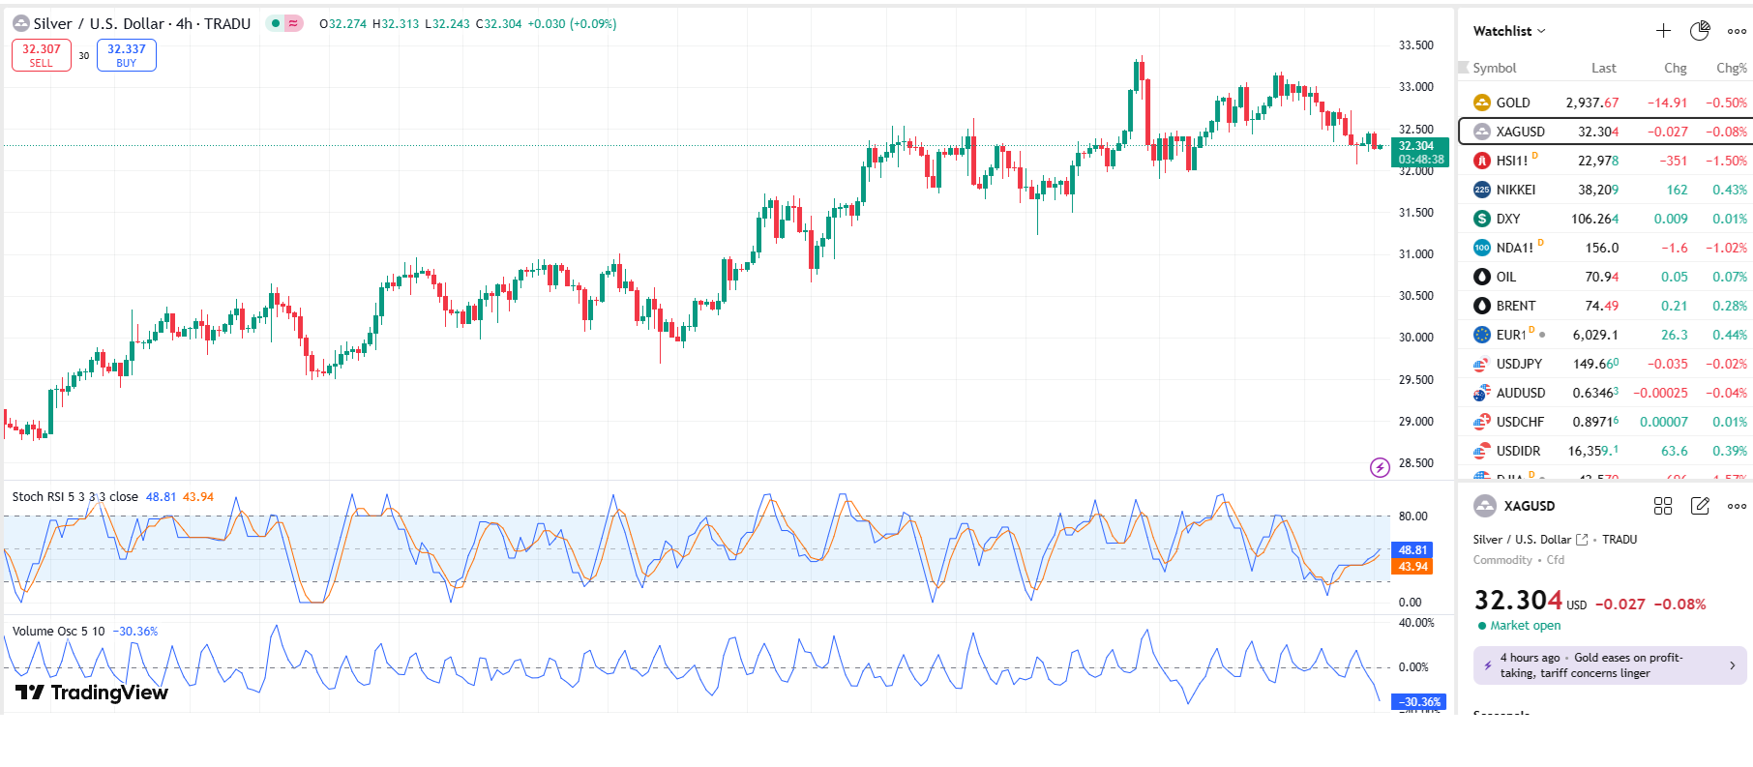Sort watchlist by Last column

point(1603,68)
